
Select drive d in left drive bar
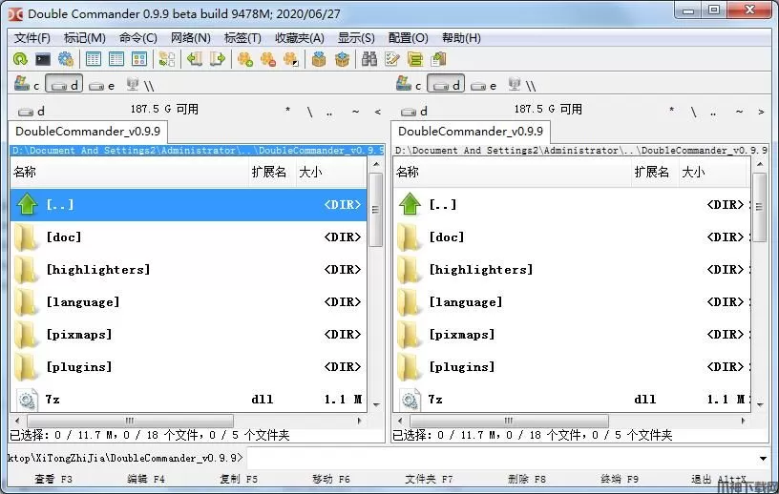(x=64, y=85)
